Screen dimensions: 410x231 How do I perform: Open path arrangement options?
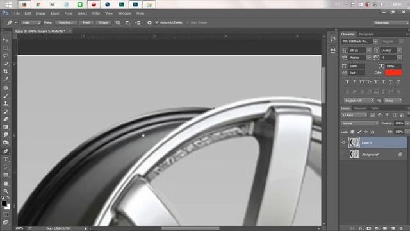(x=138, y=23)
